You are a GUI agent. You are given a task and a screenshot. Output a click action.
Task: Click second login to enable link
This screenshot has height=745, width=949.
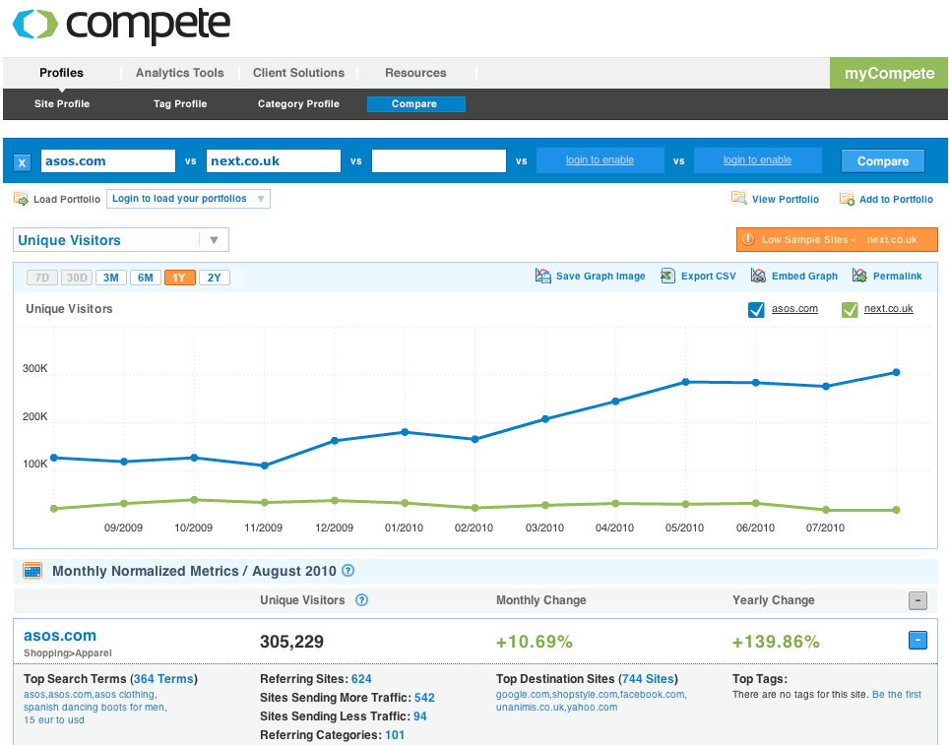(757, 159)
